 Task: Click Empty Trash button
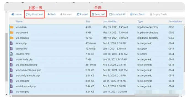coord(158,14)
